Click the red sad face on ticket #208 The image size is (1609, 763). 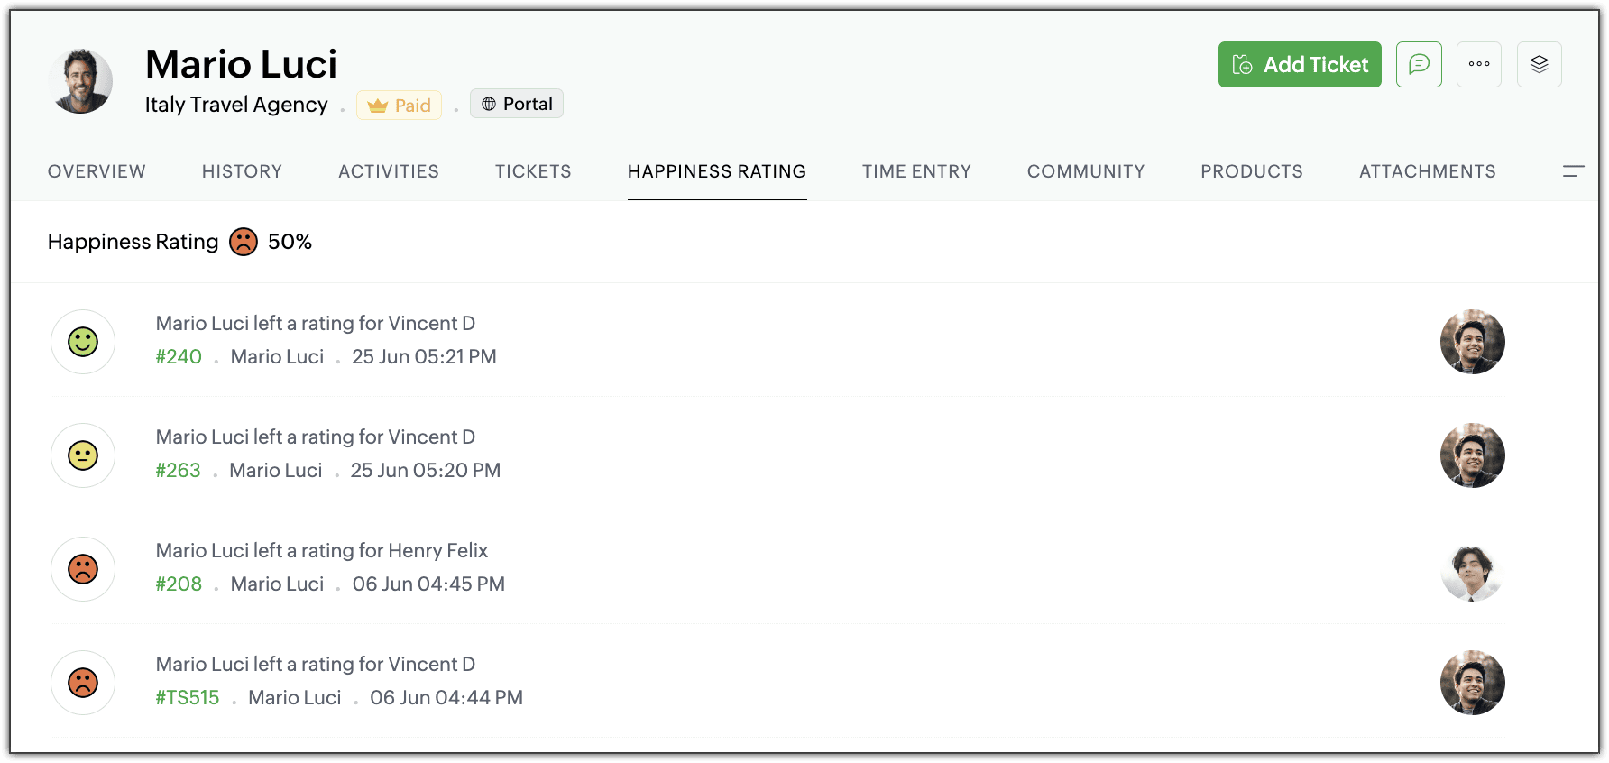coord(83,569)
